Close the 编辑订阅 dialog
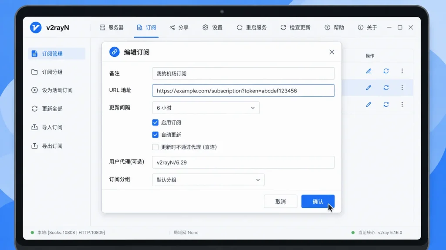 pos(331,52)
